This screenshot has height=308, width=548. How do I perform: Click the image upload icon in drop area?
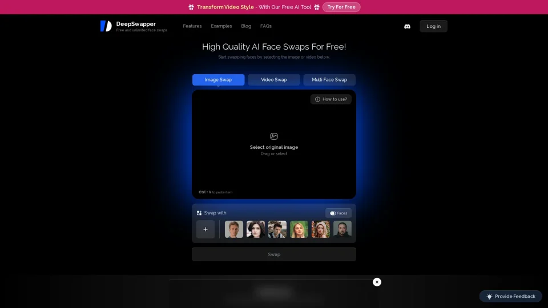(274, 136)
